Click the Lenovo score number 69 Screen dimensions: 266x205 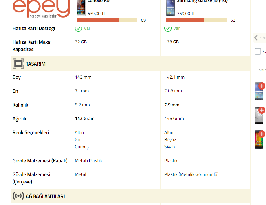point(143,20)
